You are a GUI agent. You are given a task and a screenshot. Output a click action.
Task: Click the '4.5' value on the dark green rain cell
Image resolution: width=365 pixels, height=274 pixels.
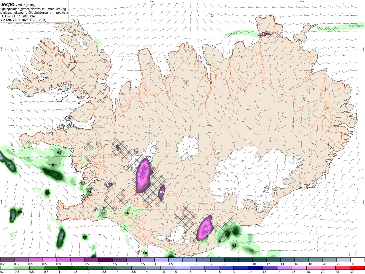[62, 237]
